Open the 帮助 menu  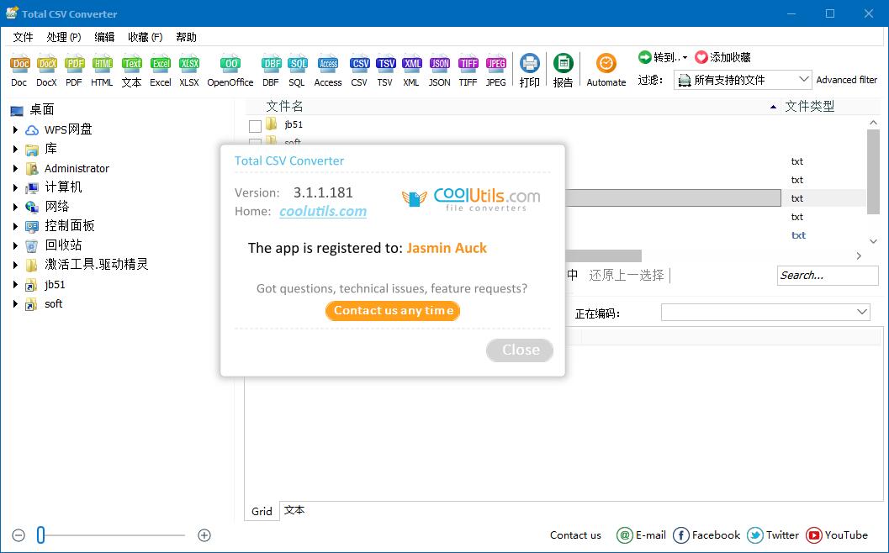pos(186,37)
